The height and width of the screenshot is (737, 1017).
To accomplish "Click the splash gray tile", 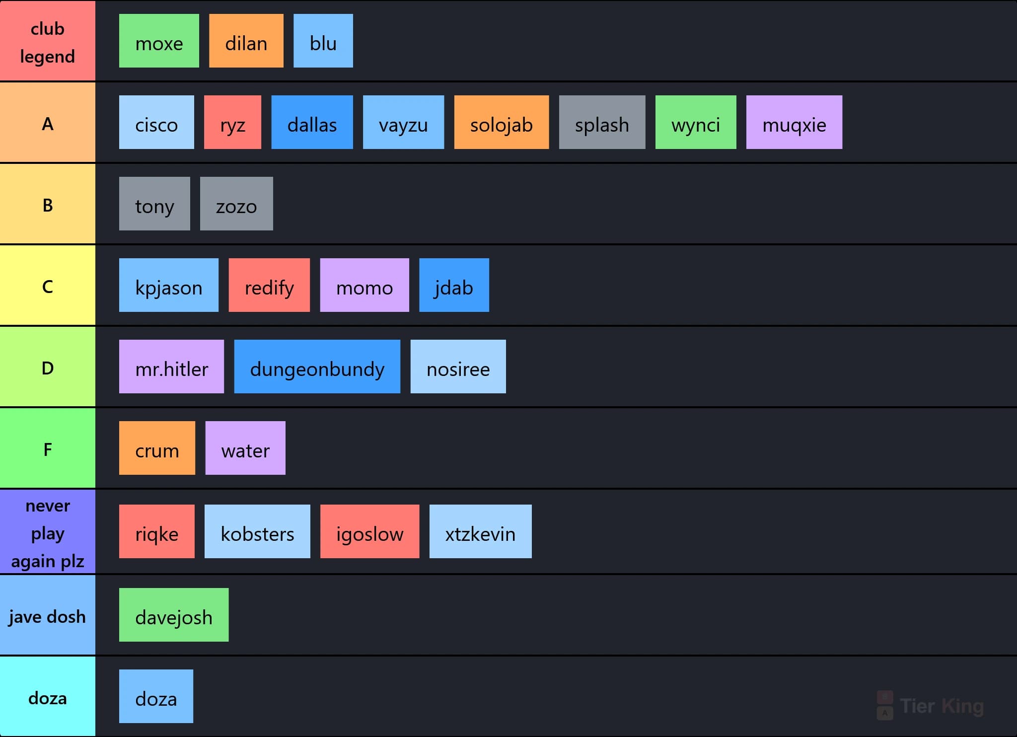I will pos(602,122).
